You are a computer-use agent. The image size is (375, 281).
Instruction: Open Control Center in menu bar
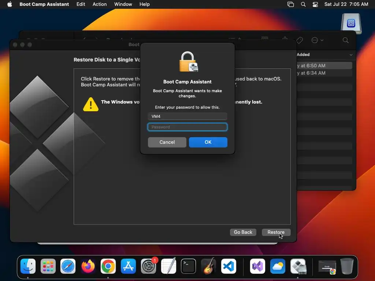point(315,4)
